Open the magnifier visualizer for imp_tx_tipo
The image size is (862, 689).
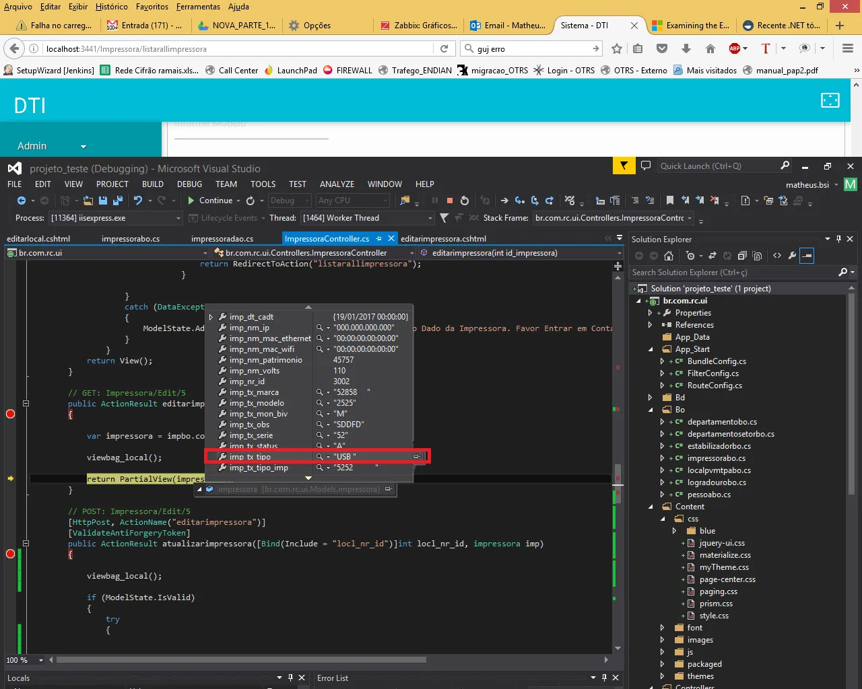click(320, 457)
